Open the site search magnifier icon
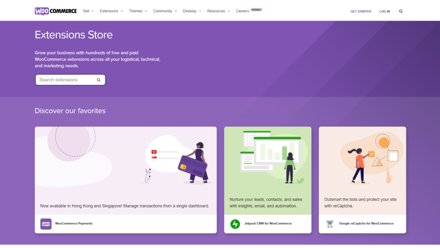 [x=401, y=12]
